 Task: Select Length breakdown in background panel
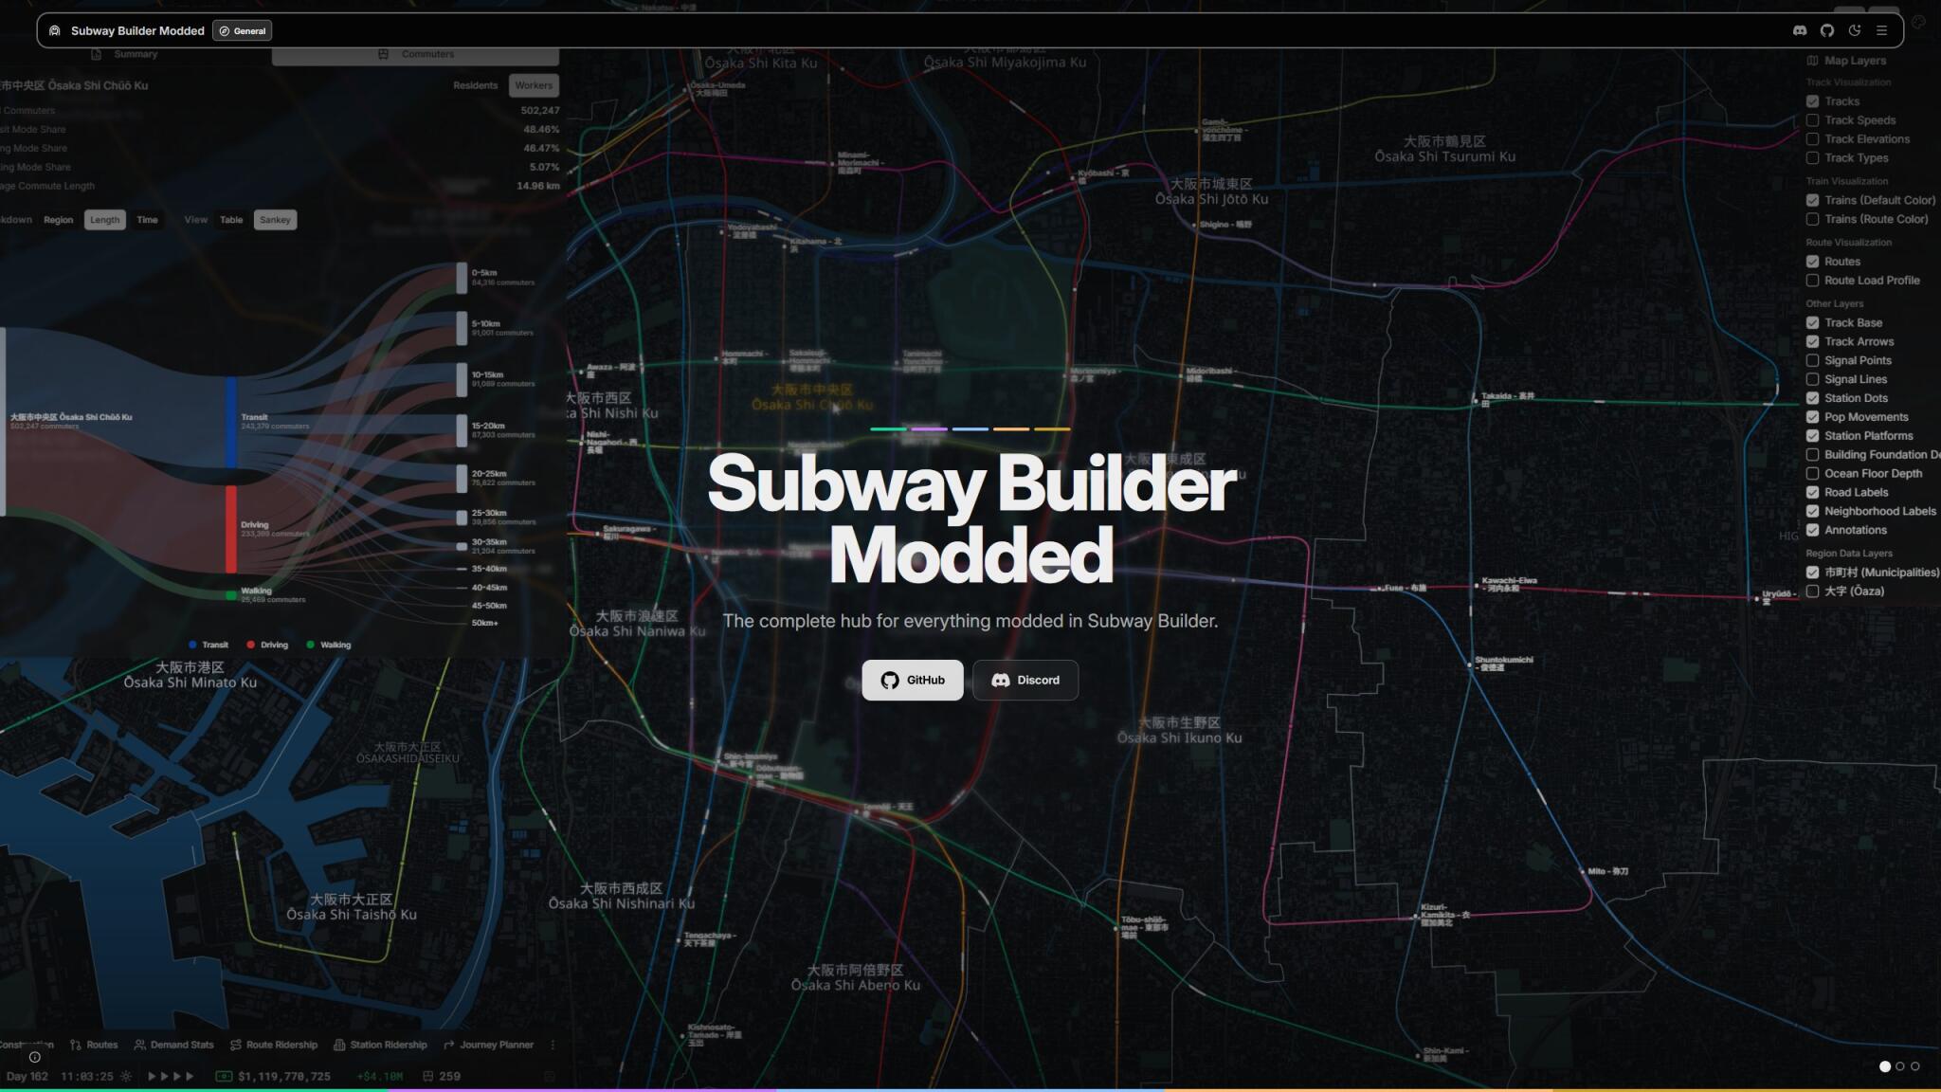[104, 220]
